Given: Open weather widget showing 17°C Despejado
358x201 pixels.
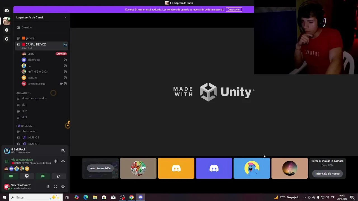Looking at the screenshot, I should [286, 197].
